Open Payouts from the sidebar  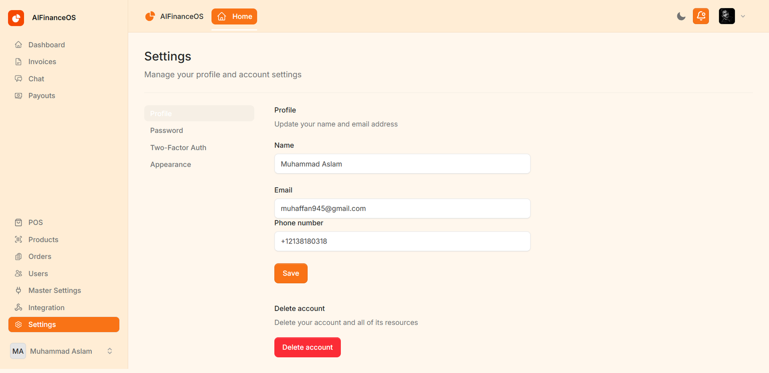64,96
